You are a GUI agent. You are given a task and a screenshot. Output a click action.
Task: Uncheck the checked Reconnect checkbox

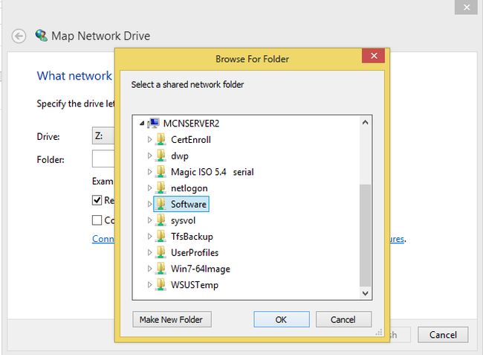pos(97,200)
